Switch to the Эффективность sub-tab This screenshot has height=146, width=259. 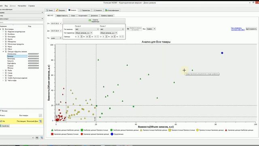[x=62, y=15]
